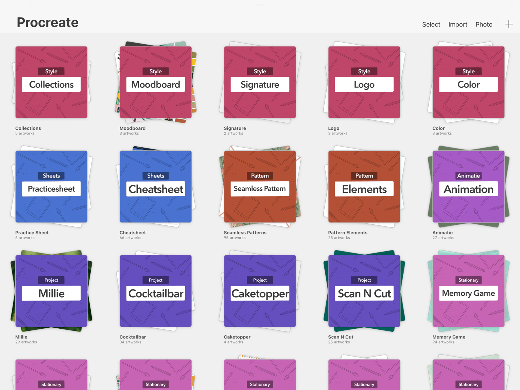
Task: Click the '29 artworks' count text
Action: pos(26,342)
